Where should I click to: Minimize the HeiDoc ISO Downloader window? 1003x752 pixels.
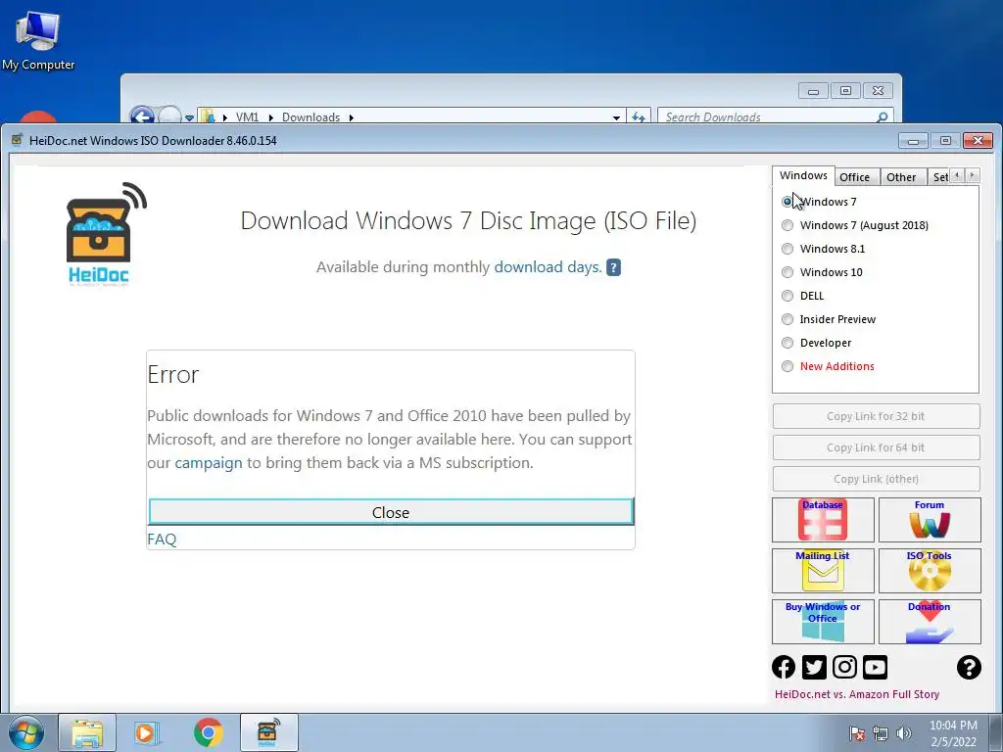click(x=914, y=141)
